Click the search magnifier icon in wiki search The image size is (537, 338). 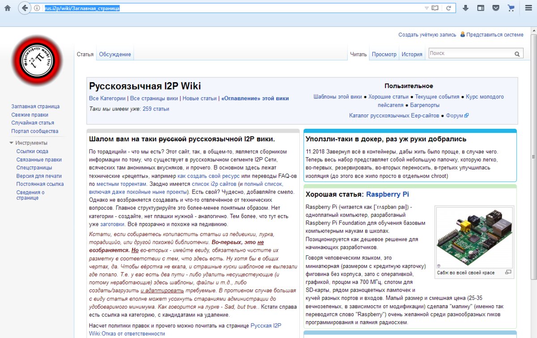click(x=517, y=54)
